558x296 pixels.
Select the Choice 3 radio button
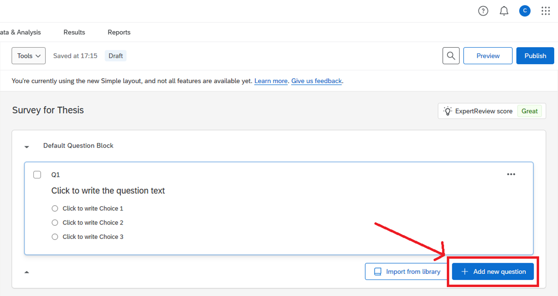point(55,237)
